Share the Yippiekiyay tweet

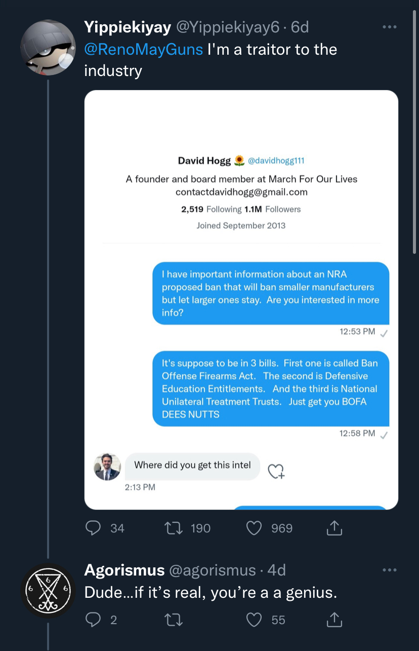[x=334, y=528]
